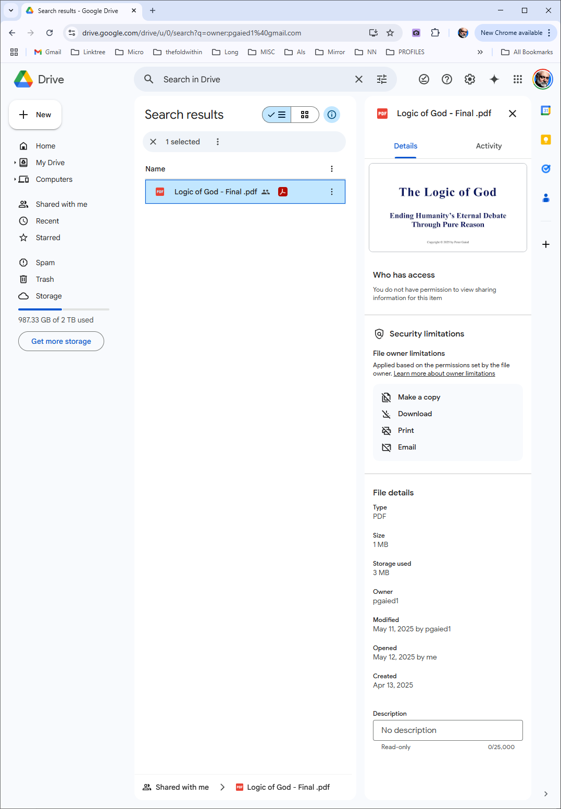Open the file with Adobe Acrobat icon
This screenshot has height=809, width=561.
point(283,192)
